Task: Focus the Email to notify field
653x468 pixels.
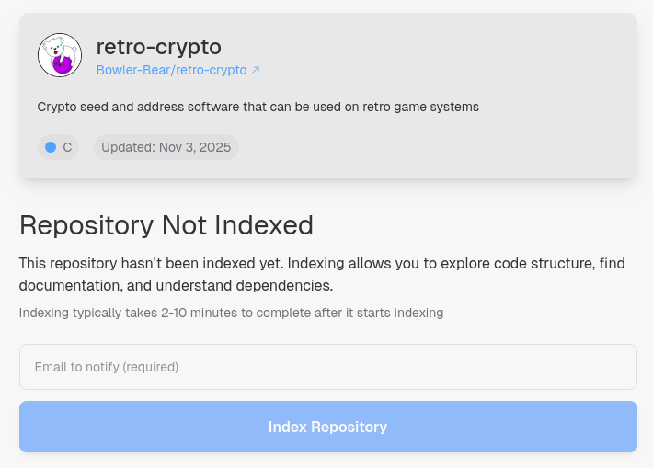Action: (x=327, y=367)
